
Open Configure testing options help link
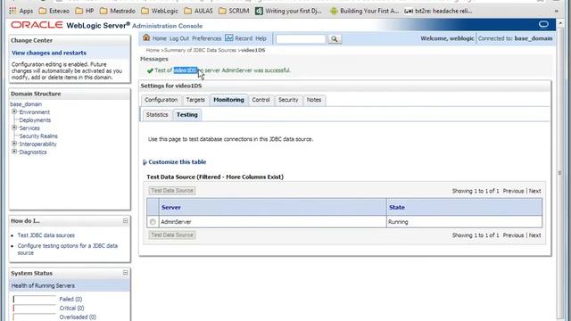coord(68,250)
